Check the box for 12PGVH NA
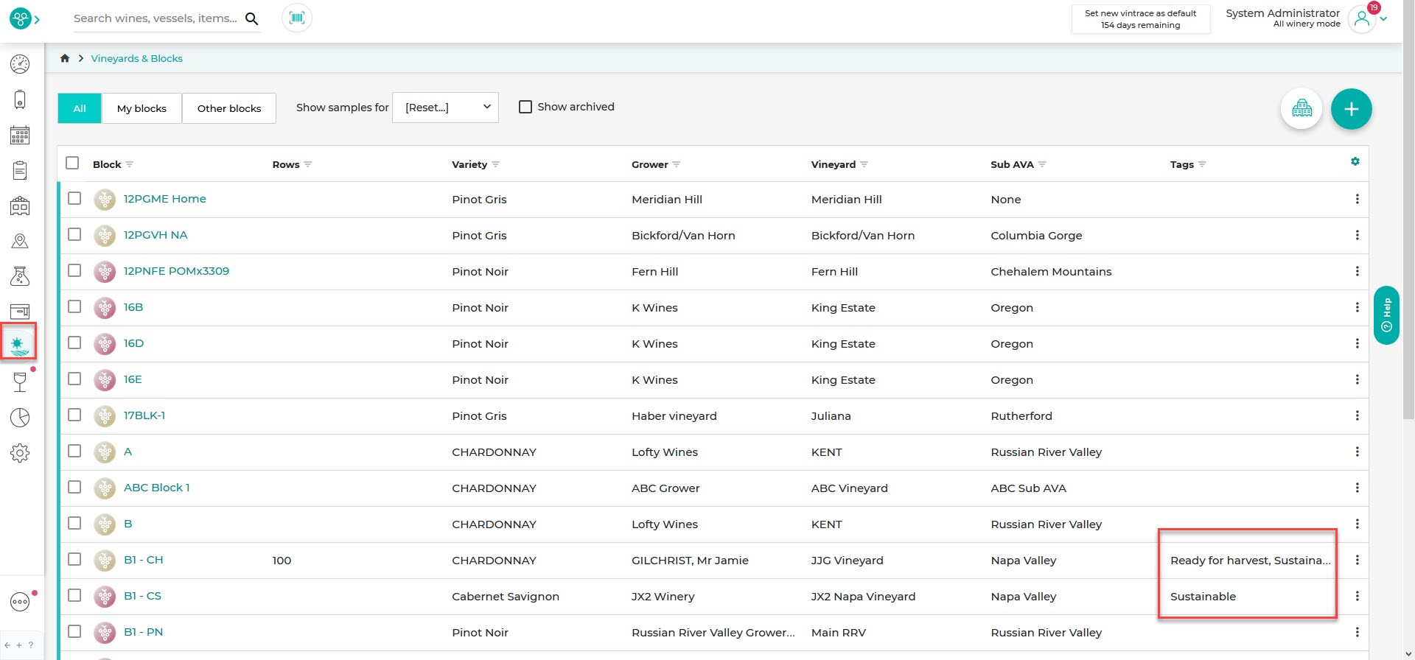 tap(74, 234)
